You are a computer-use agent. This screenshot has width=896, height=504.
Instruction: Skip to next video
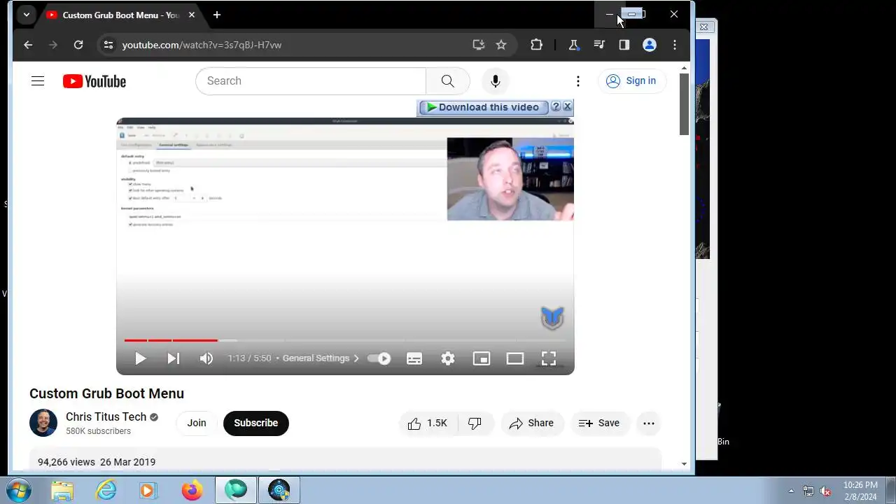click(174, 358)
